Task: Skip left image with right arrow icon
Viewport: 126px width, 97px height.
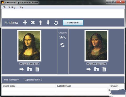Action: click(x=22, y=69)
